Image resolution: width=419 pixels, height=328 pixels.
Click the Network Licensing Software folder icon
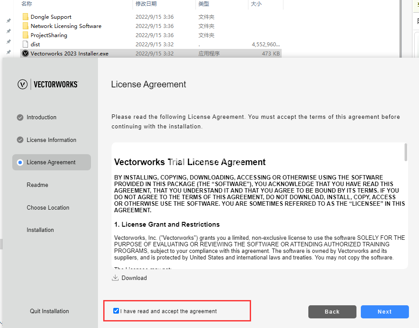coord(25,26)
